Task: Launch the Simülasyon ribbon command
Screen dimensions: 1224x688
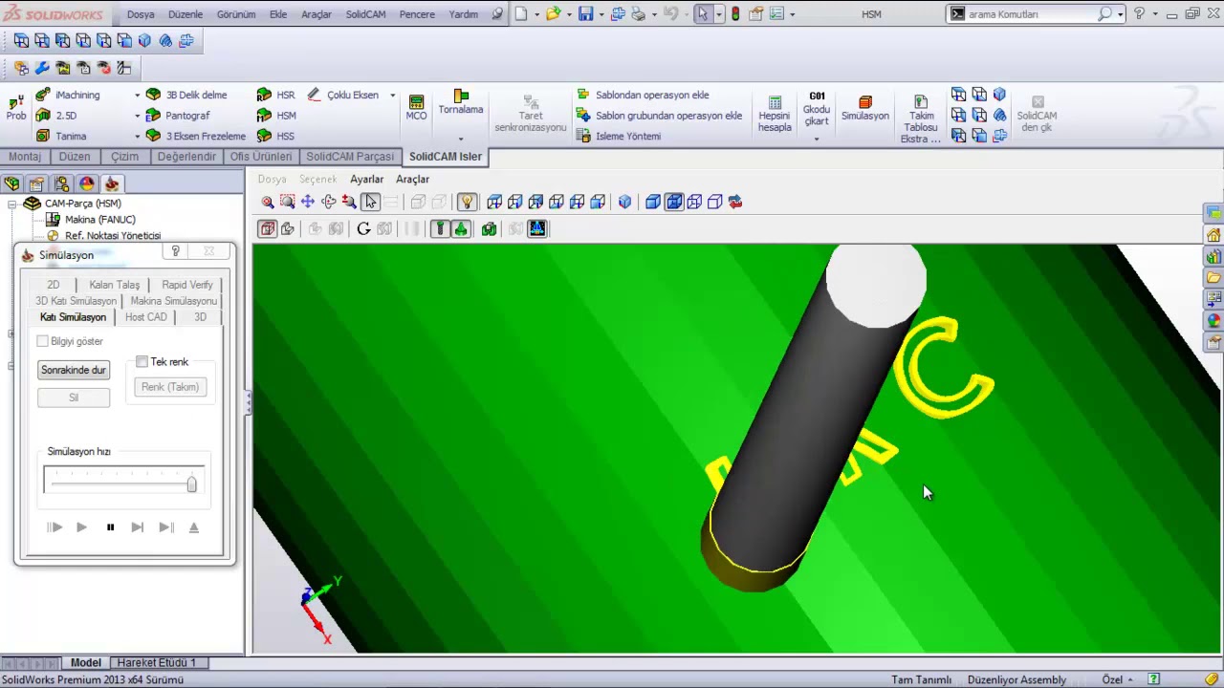Action: [x=865, y=108]
